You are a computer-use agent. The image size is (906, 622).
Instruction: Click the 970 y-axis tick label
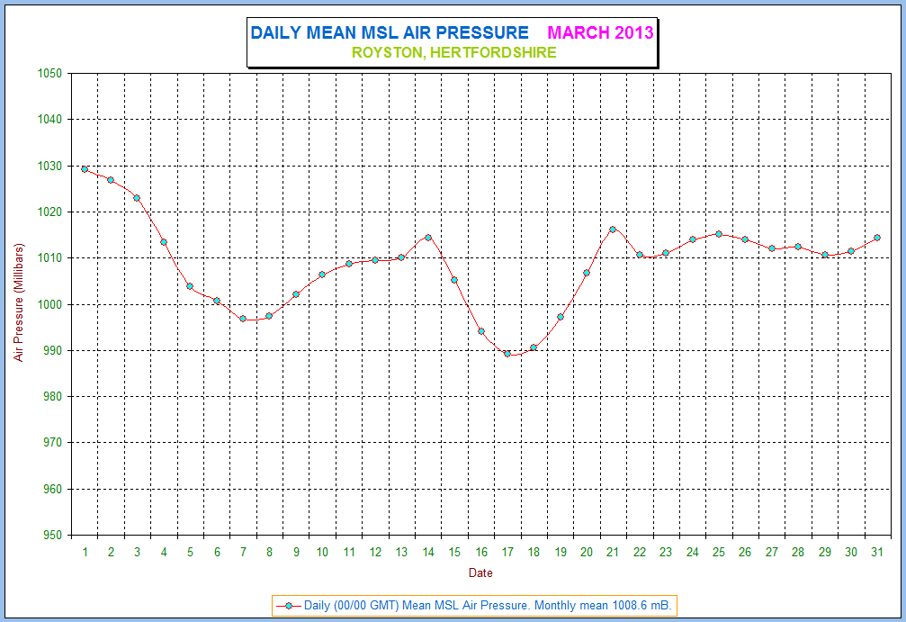coord(52,443)
